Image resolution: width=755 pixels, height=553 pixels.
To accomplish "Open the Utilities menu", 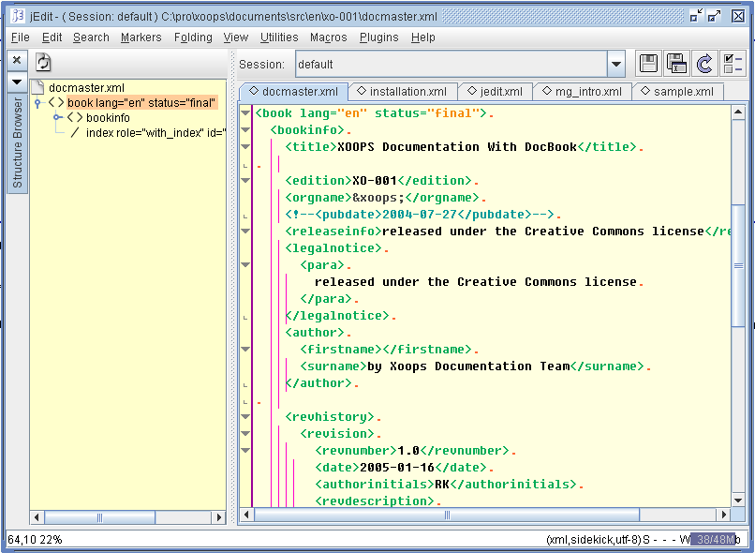I will [x=279, y=37].
